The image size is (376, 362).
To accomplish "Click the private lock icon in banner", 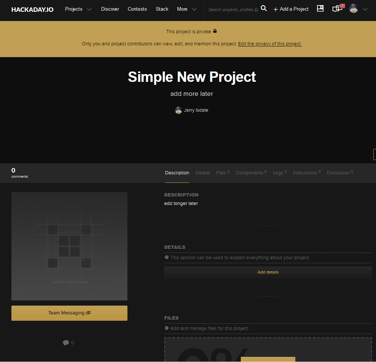I will pos(215,31).
